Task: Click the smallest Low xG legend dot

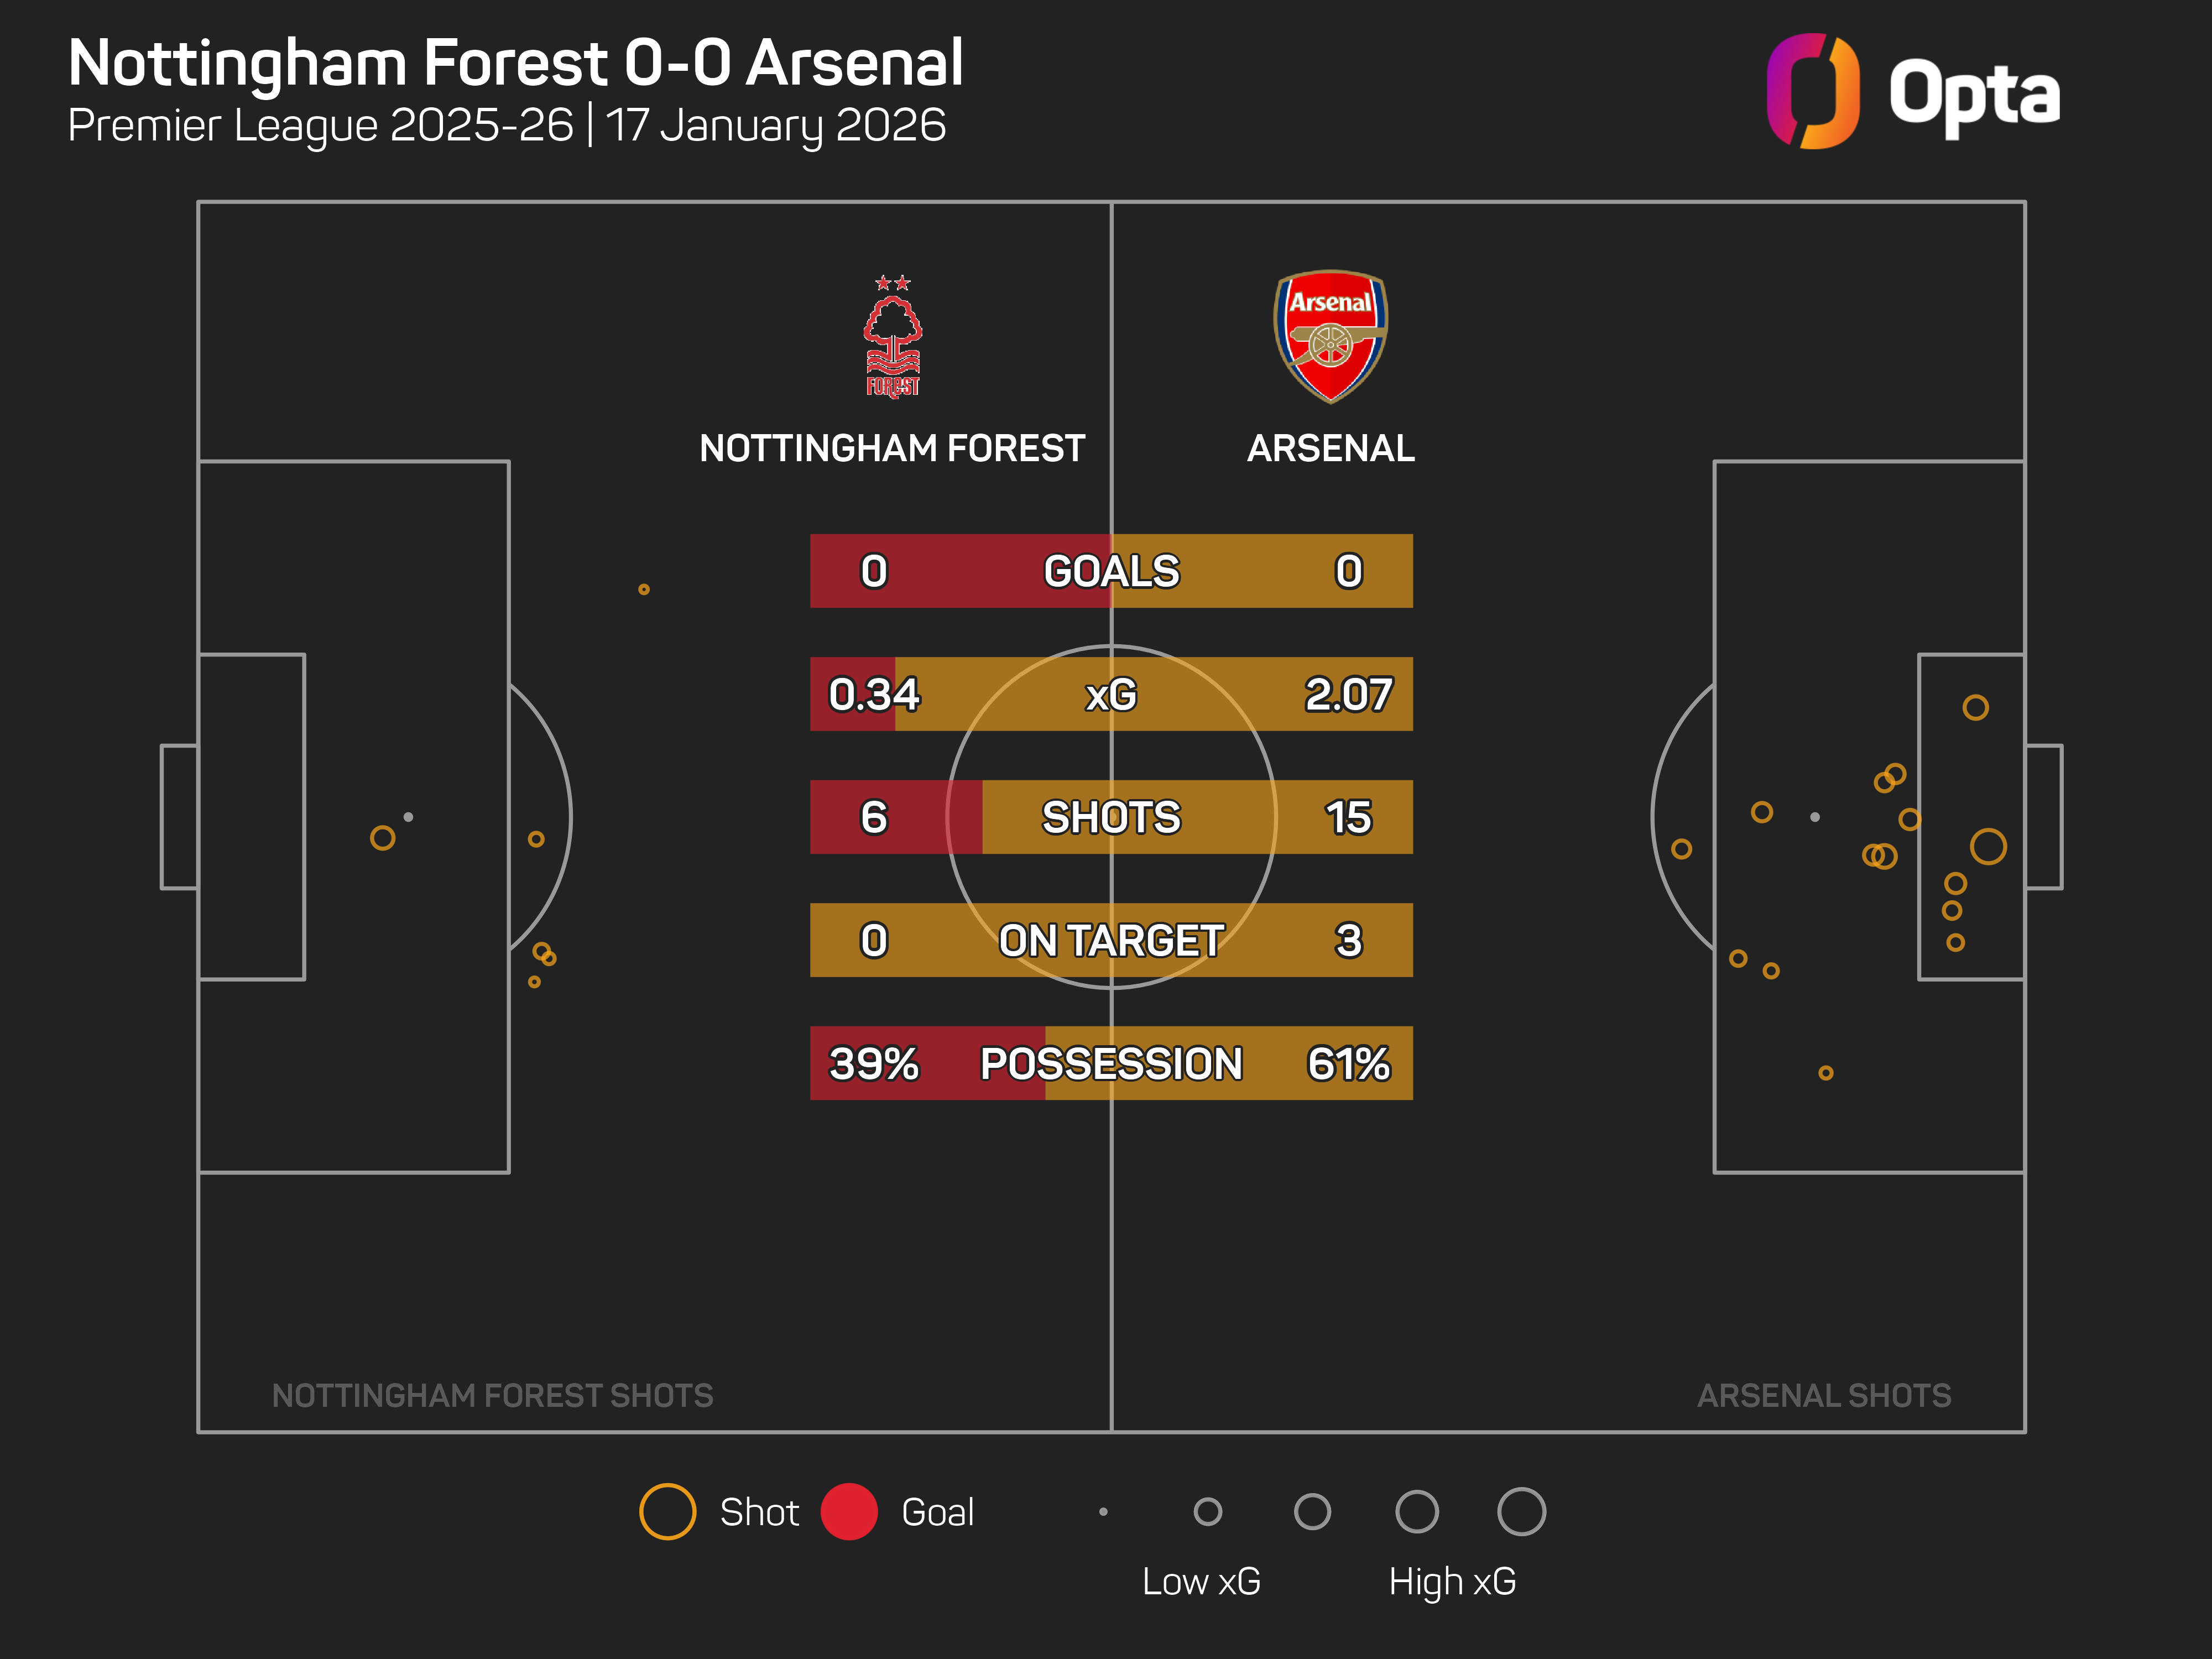Action: tap(1103, 1511)
